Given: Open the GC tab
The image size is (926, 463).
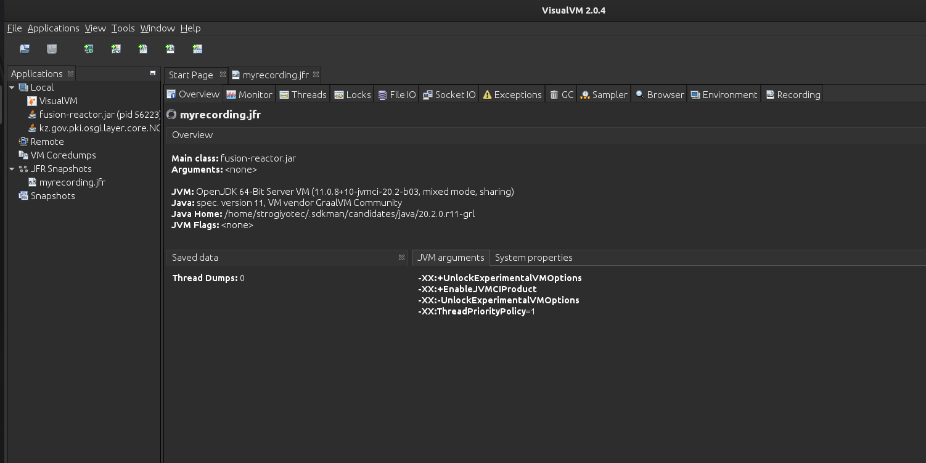Looking at the screenshot, I should click(562, 94).
